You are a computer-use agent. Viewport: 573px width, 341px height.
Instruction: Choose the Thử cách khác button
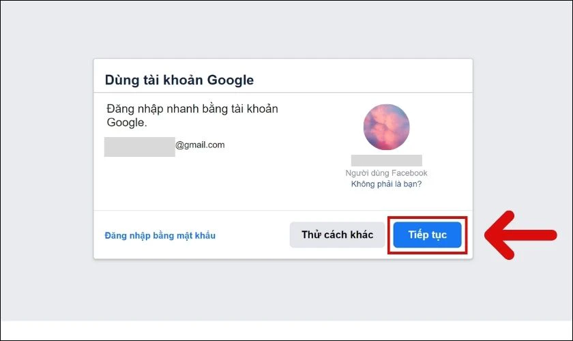337,235
